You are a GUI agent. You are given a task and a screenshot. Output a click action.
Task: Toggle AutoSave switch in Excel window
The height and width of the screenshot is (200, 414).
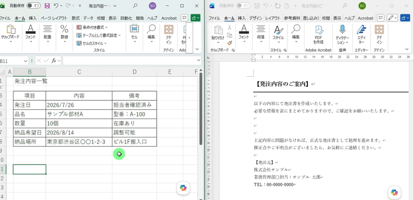point(34,5)
